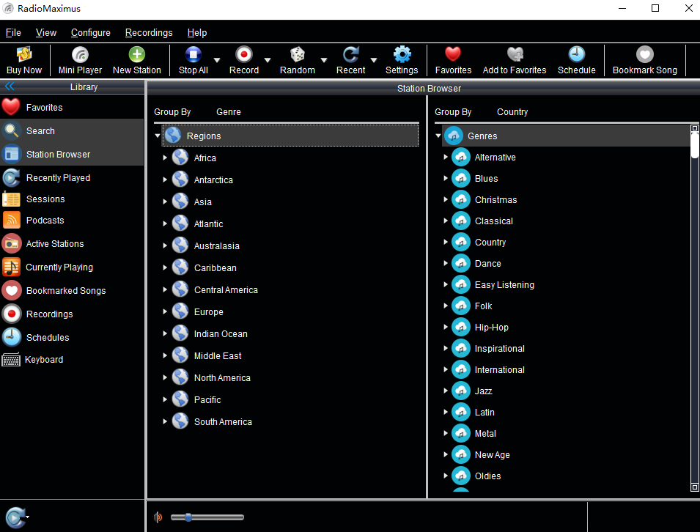Collapse the Library panel with double chevron
The width and height of the screenshot is (700, 532).
10,86
